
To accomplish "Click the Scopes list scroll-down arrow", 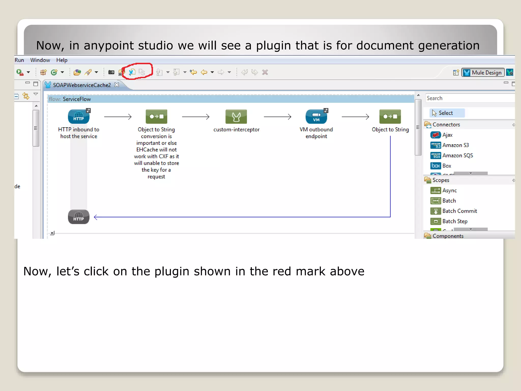I will tap(471, 229).
